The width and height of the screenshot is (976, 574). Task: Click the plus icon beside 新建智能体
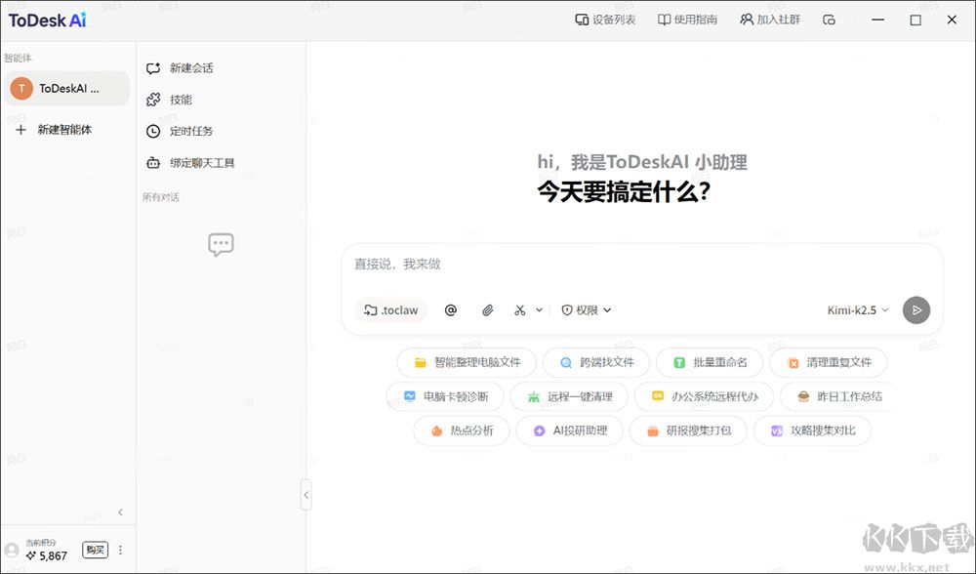point(21,130)
